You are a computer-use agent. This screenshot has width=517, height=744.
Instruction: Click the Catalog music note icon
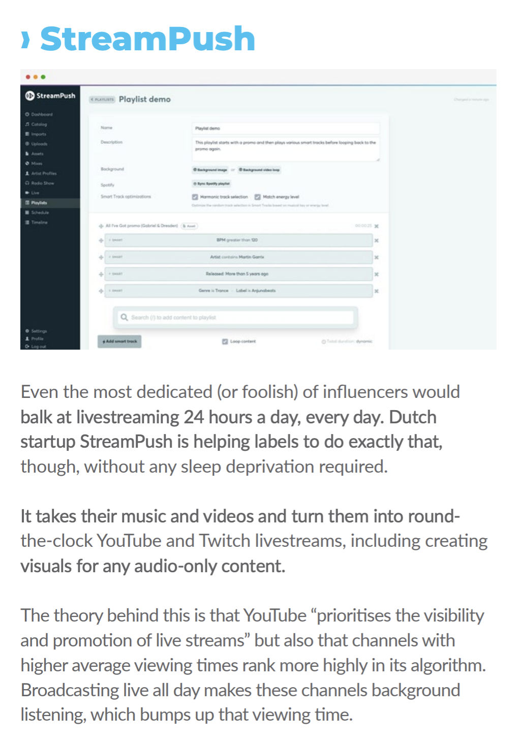click(x=27, y=124)
